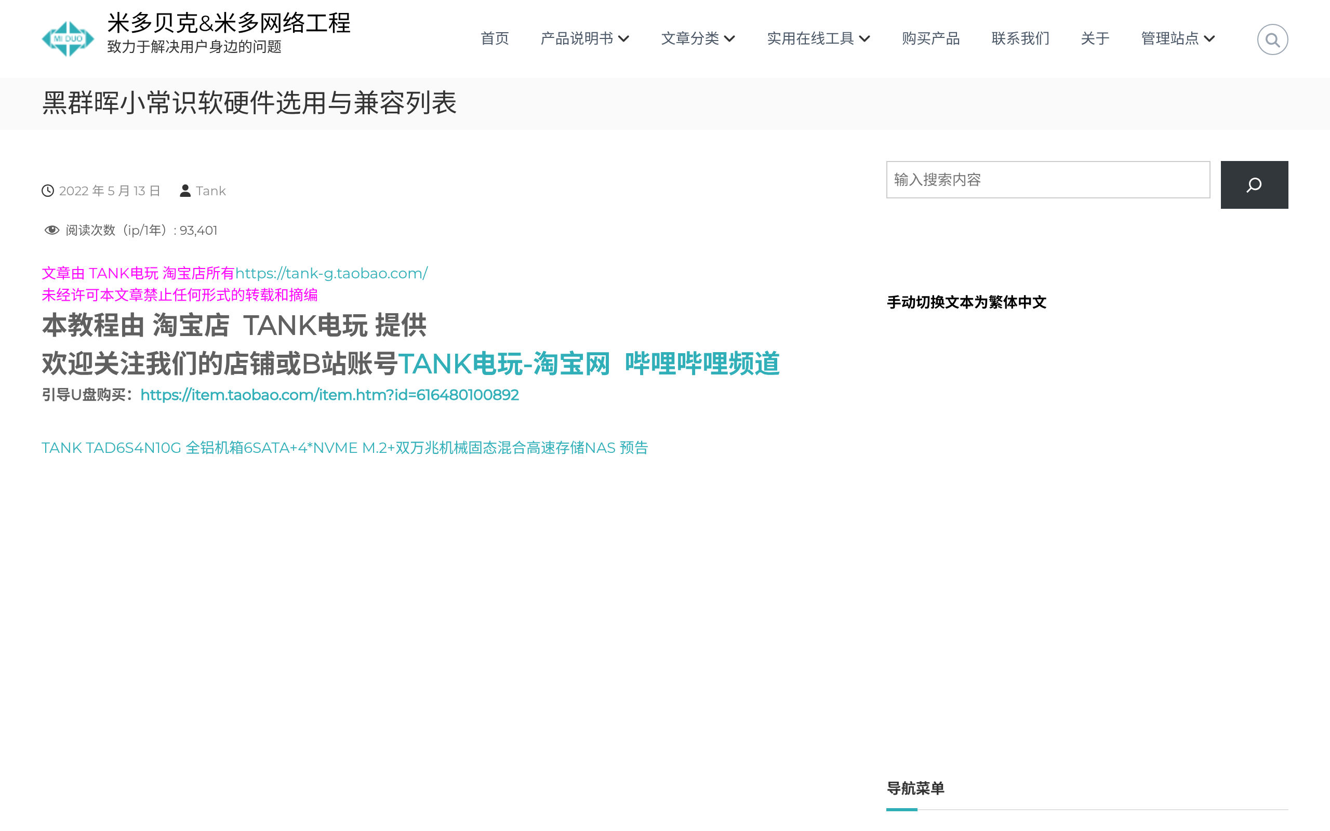Click the heading 本教程由 淘宝店 TANK电玩 提供
1330x831 pixels.
click(234, 325)
